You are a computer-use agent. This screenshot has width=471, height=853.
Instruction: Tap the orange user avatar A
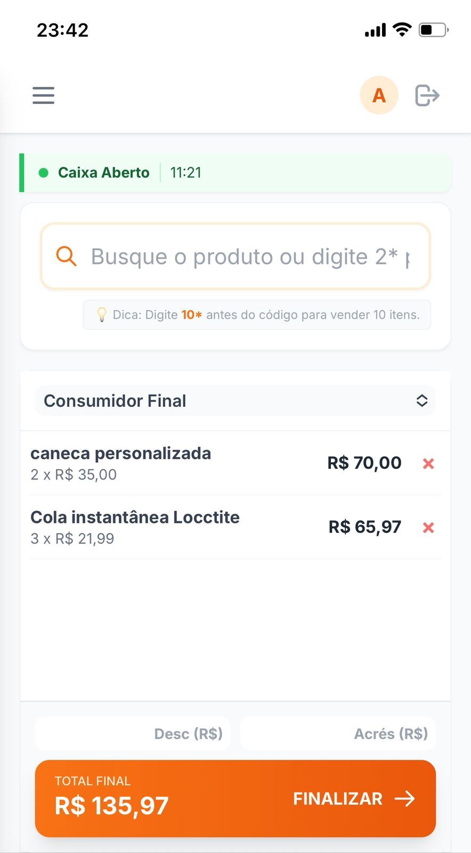point(379,95)
